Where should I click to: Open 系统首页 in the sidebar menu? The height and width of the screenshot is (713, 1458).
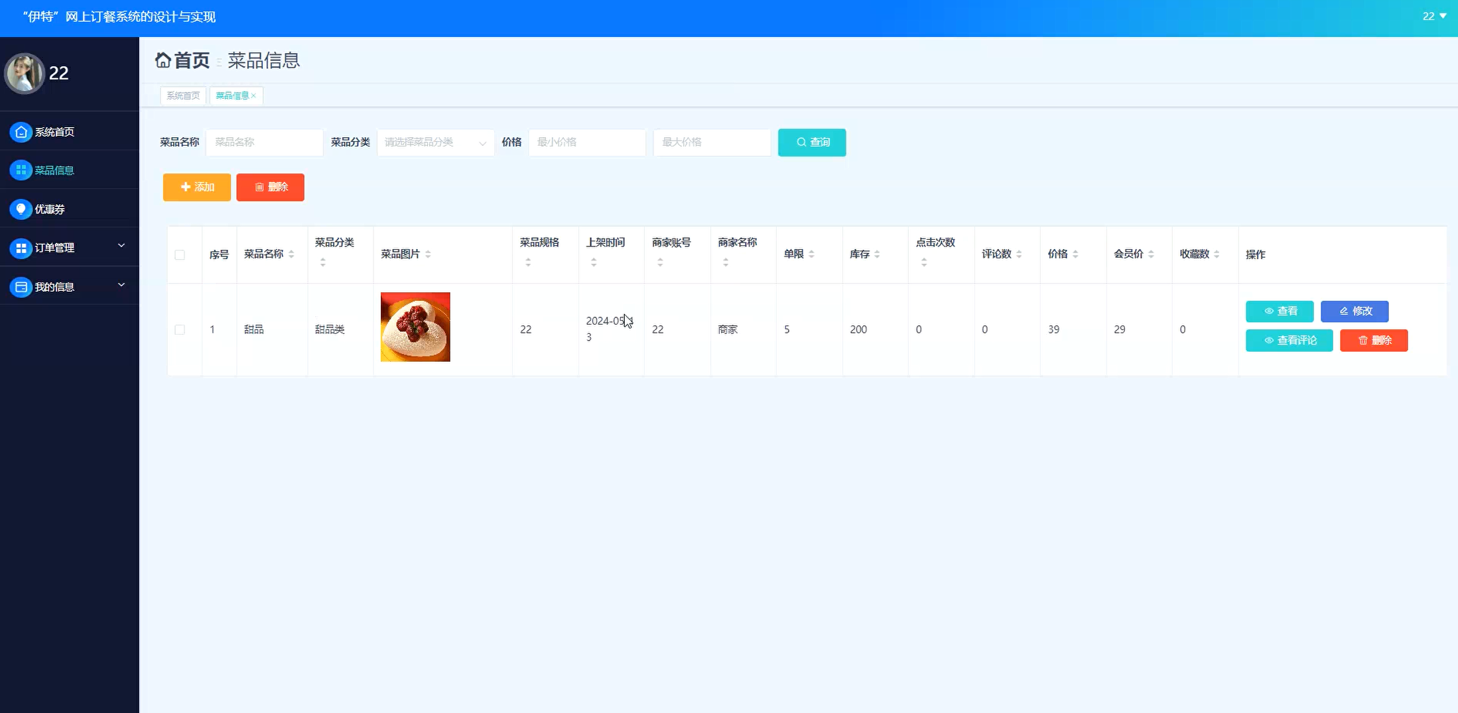tap(69, 132)
